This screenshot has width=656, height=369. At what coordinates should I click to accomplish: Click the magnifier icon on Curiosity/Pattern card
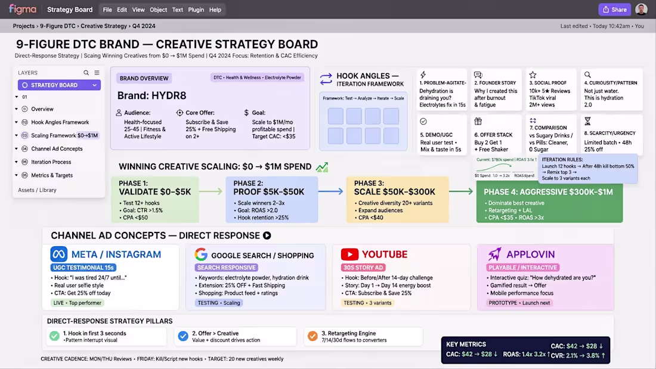pos(587,75)
